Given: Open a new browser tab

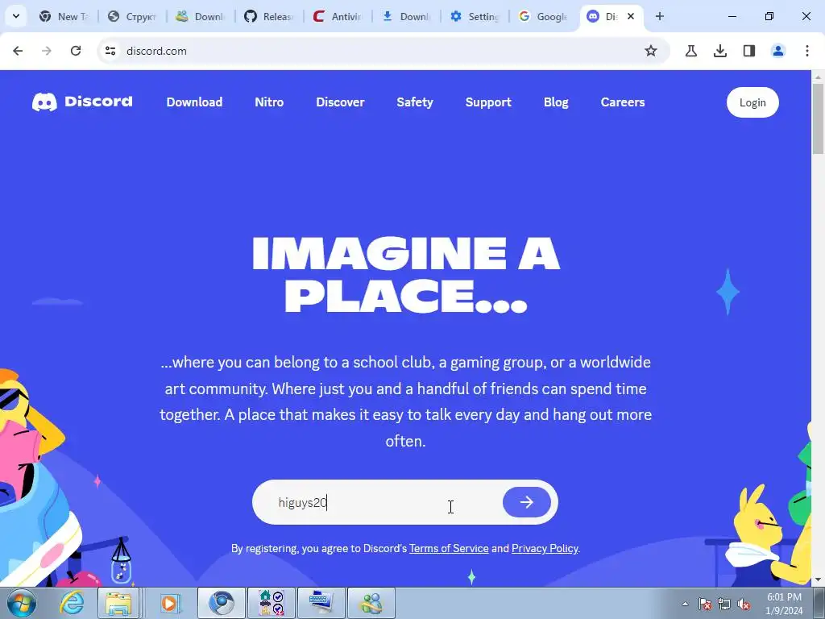Looking at the screenshot, I should (x=659, y=16).
